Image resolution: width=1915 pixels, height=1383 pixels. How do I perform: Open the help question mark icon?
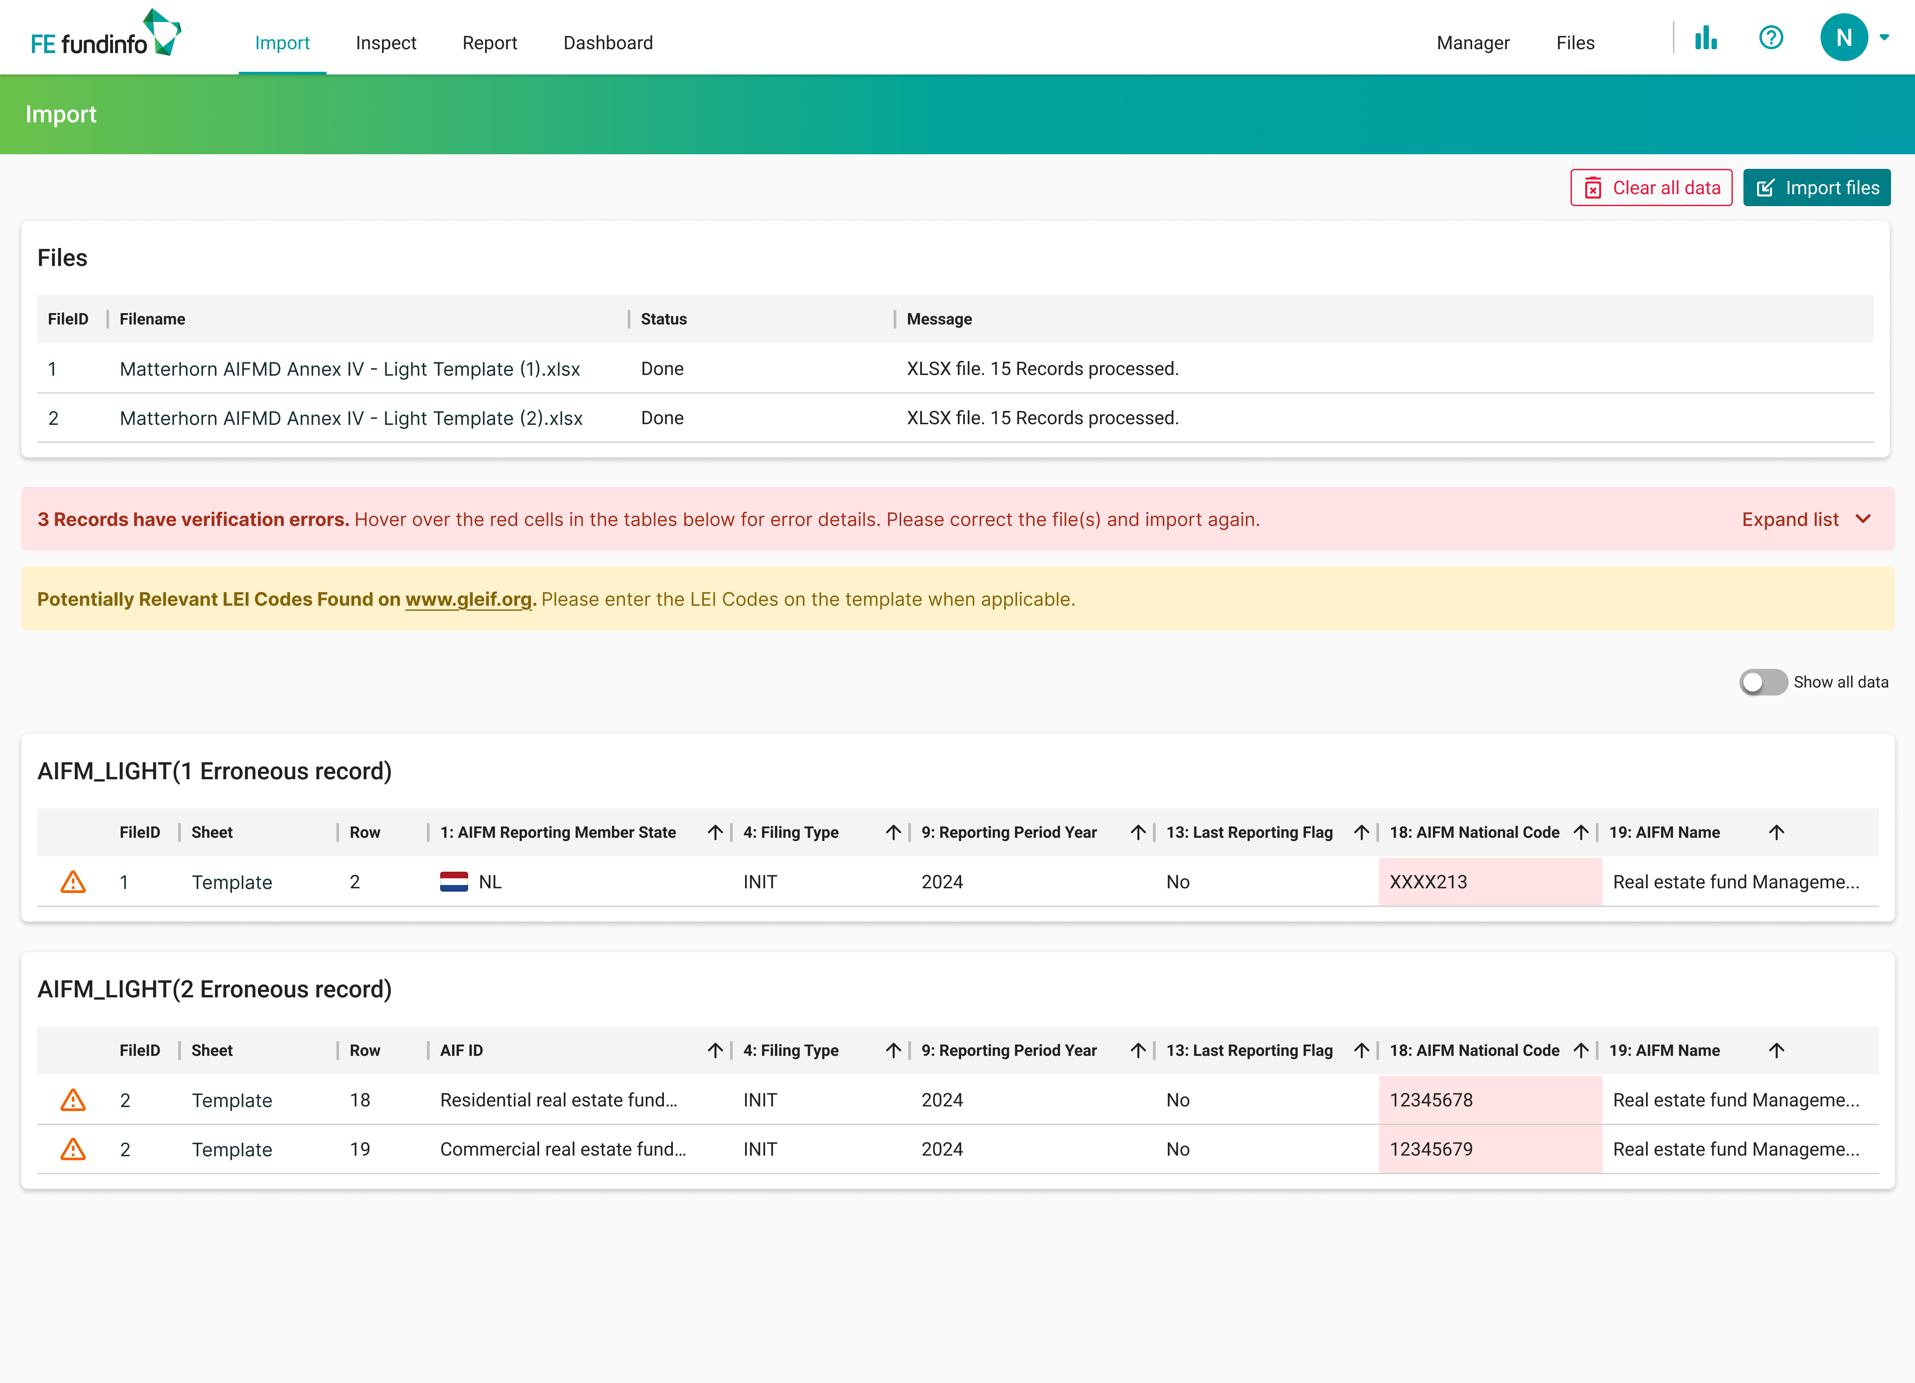tap(1771, 38)
